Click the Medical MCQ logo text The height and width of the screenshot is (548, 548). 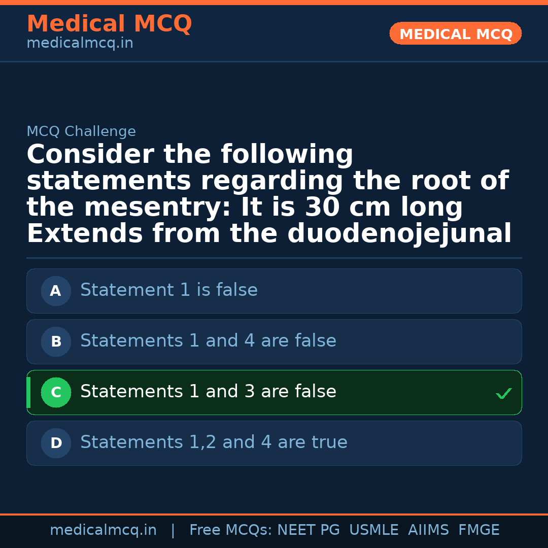tap(109, 23)
